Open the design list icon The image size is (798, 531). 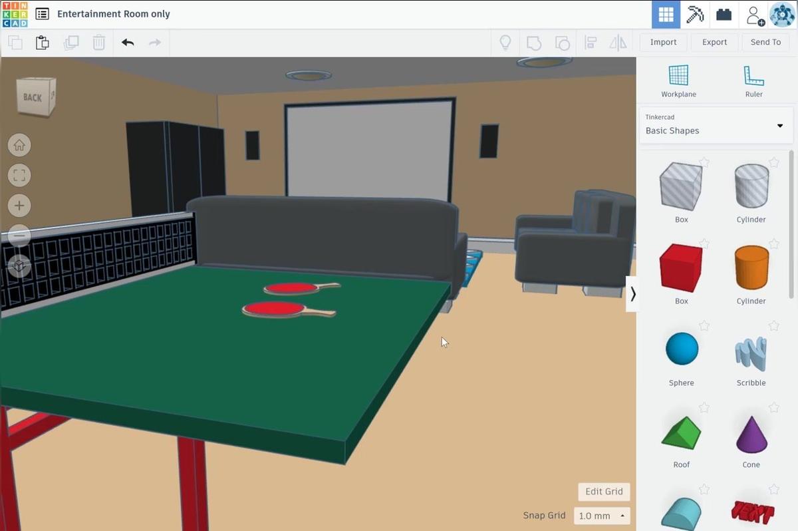click(42, 14)
